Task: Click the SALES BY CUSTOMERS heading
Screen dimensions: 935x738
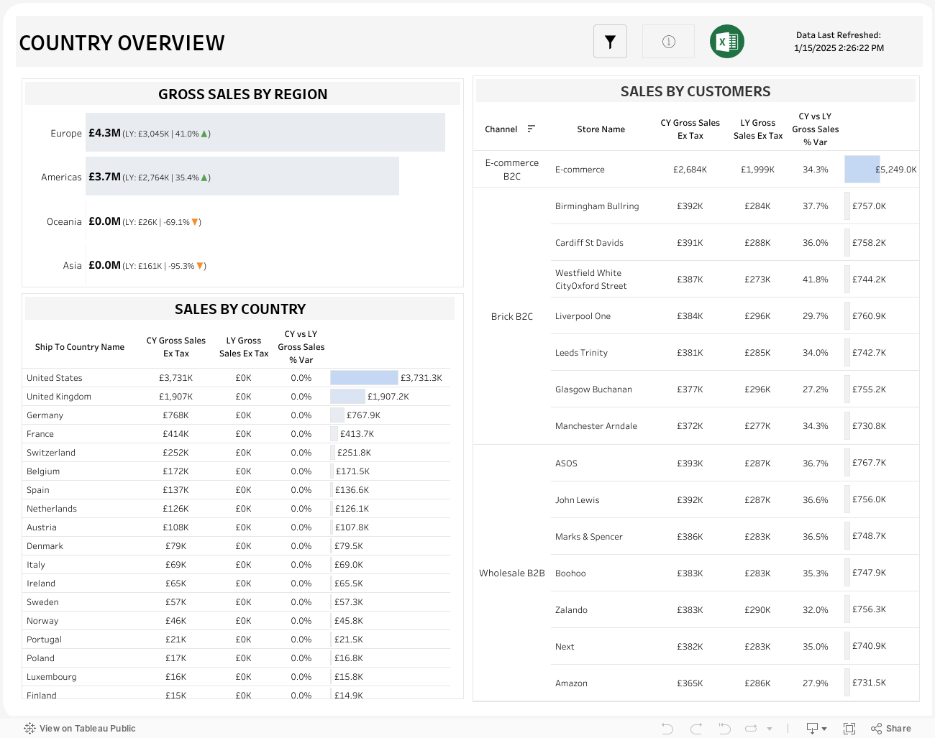Action: tap(695, 91)
